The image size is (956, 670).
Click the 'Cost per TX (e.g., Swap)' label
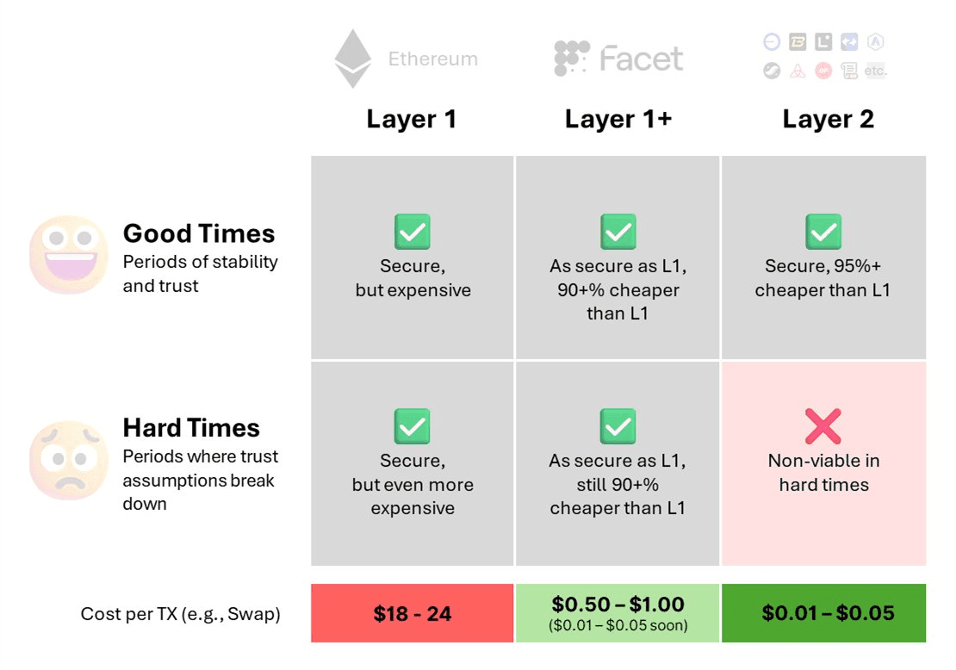[x=181, y=614]
